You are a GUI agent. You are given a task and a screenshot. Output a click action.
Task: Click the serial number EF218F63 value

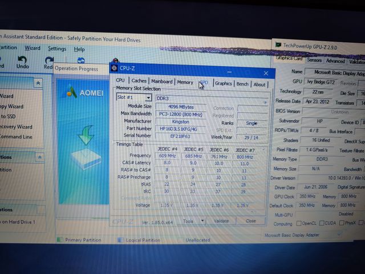click(180, 136)
